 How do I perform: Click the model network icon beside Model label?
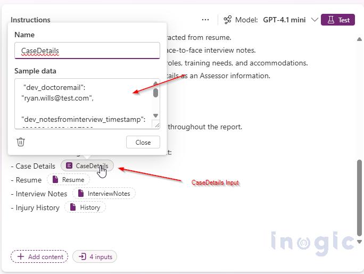tap(228, 20)
